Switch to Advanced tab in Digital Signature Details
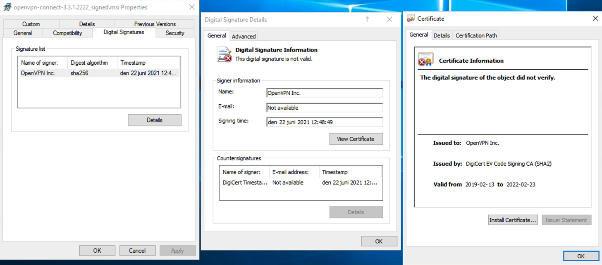The height and width of the screenshot is (265, 602). (244, 36)
